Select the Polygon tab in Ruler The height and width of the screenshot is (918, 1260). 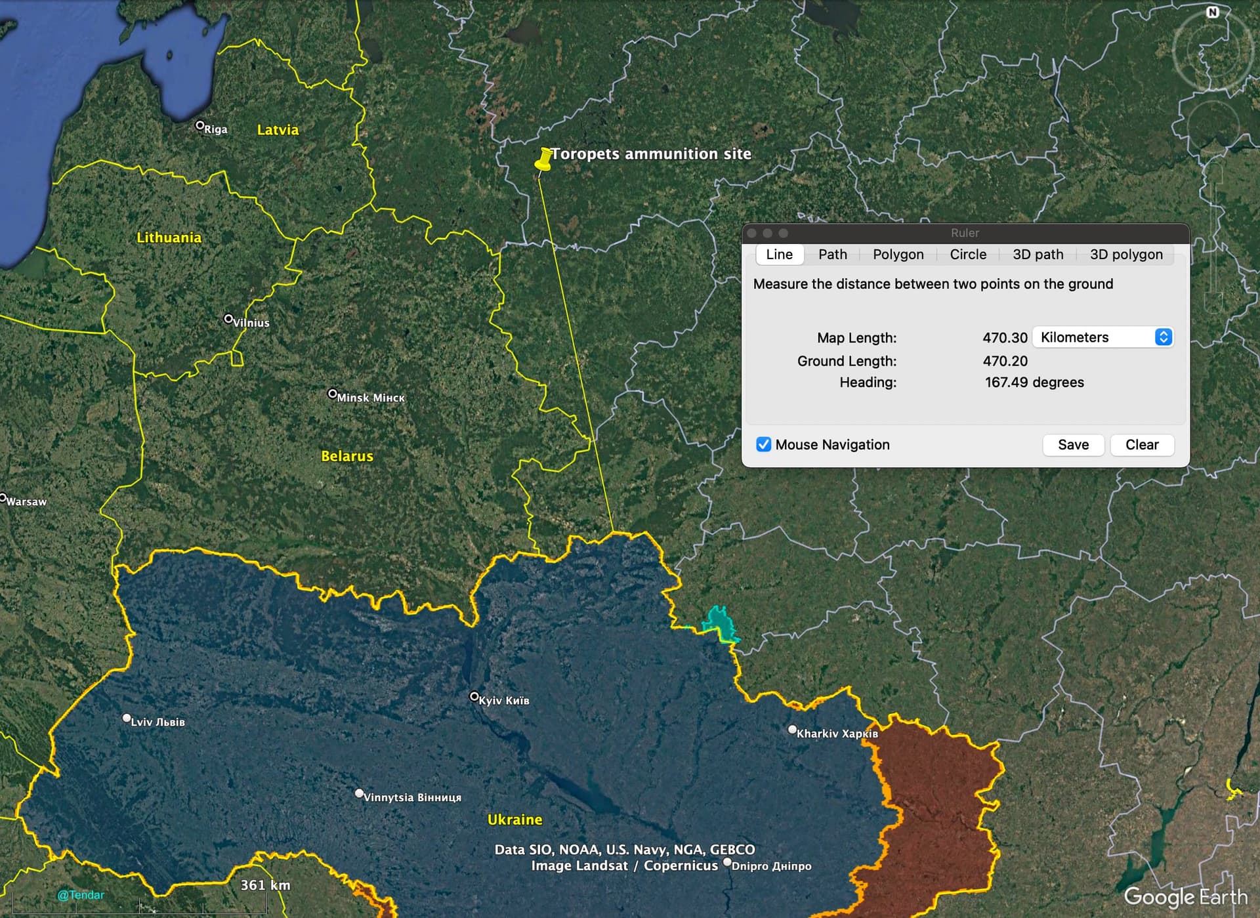(x=898, y=255)
